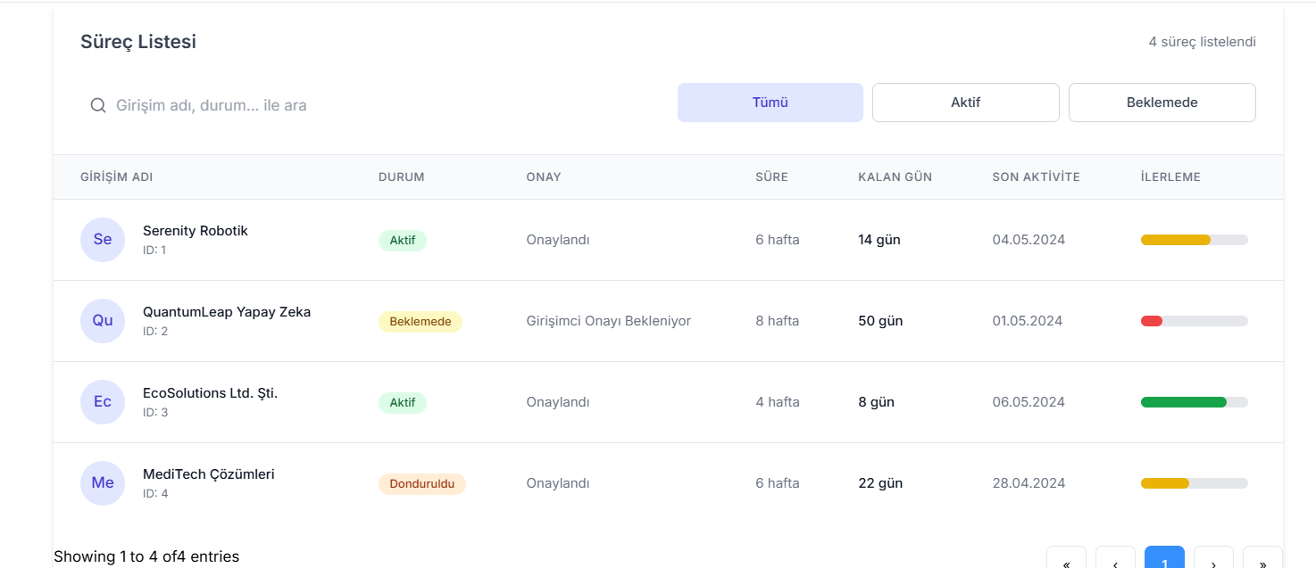Click the Serenity Robotik 'Se' avatar
Screen dimensions: 1316x568
coord(103,240)
